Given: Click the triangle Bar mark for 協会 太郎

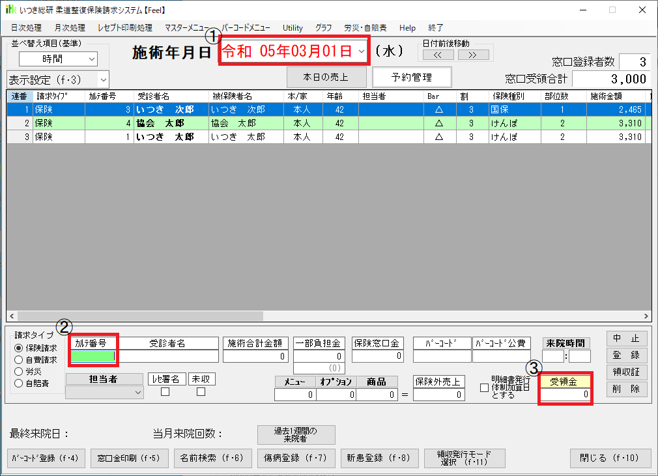Looking at the screenshot, I should coord(438,123).
